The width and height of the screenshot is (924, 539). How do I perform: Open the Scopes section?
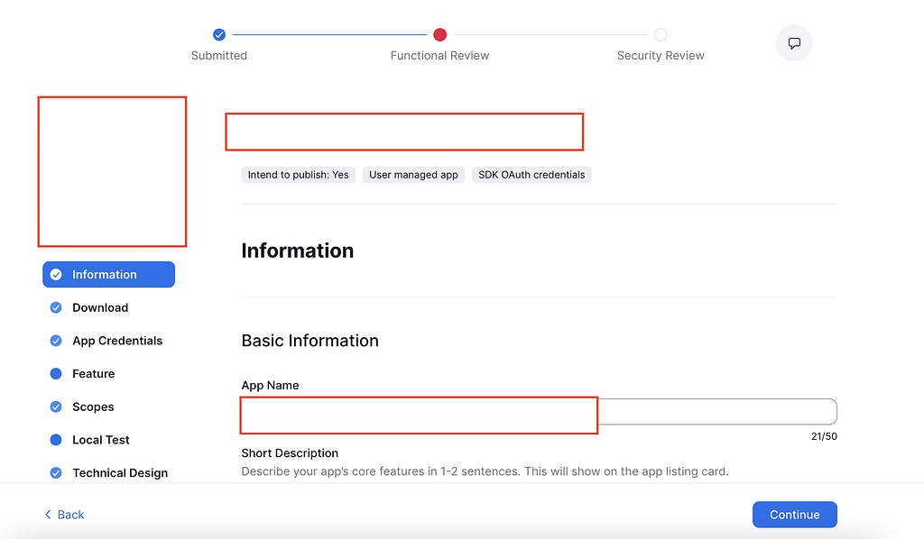[x=94, y=407]
